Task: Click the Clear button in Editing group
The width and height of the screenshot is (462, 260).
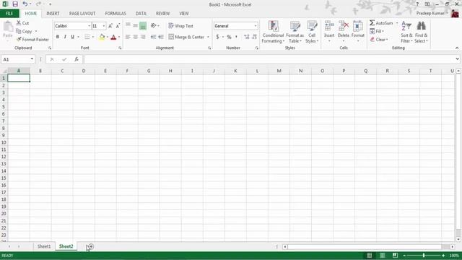Action: tap(378, 40)
